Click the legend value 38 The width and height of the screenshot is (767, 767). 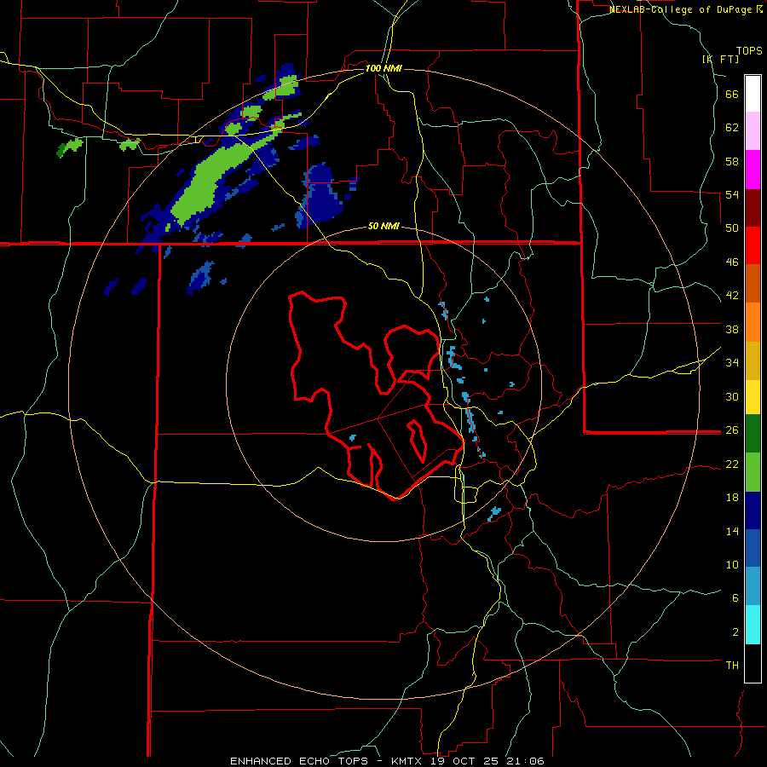(x=732, y=329)
